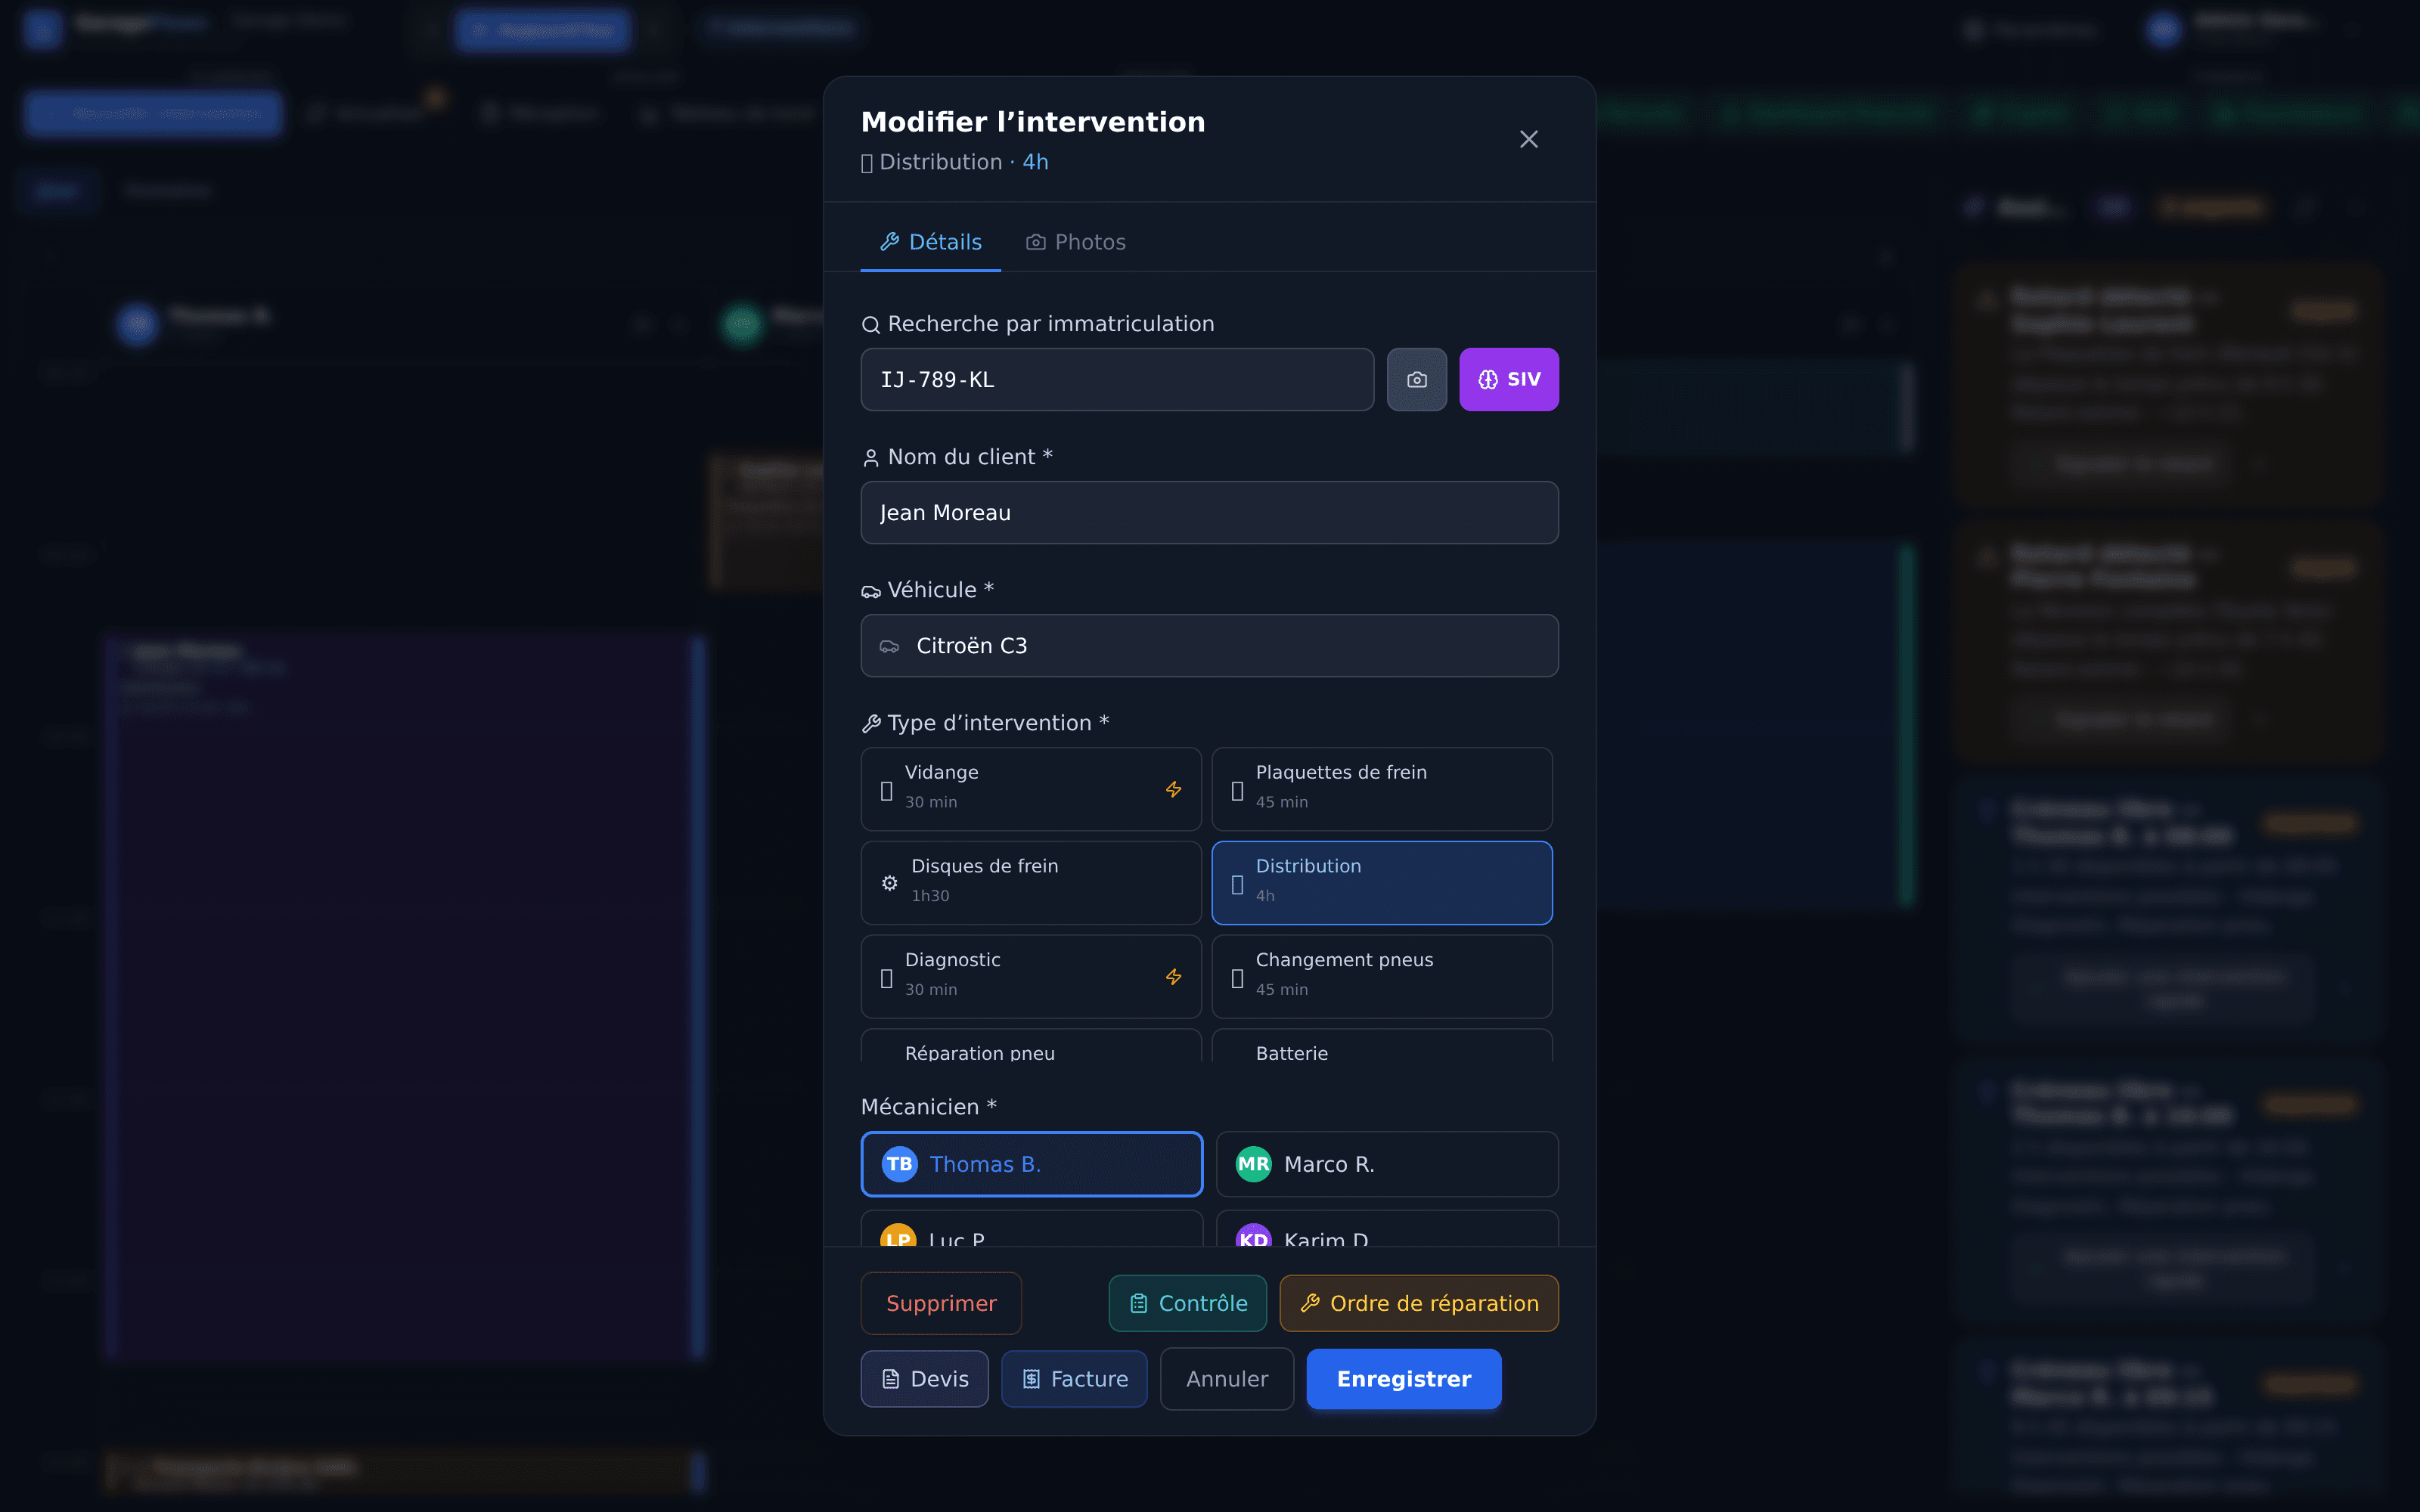Click the immatriculation field IJ-789-KL
This screenshot has width=2420, height=1512.
pyautogui.click(x=1117, y=379)
